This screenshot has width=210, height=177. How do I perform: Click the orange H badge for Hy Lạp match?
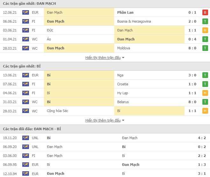[x=205, y=93]
